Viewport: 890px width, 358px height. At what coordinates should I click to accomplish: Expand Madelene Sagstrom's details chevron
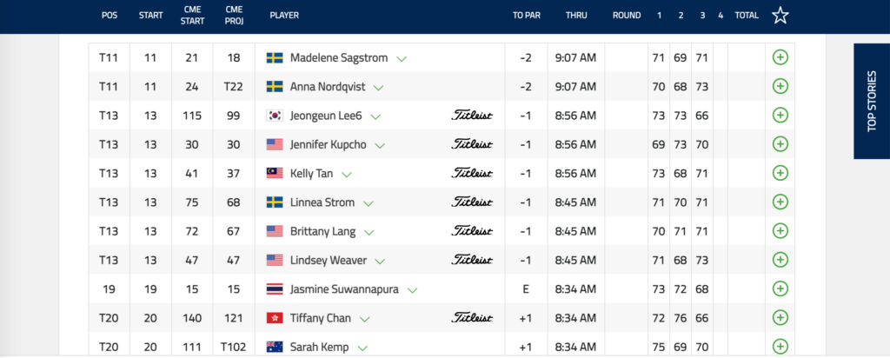click(402, 58)
